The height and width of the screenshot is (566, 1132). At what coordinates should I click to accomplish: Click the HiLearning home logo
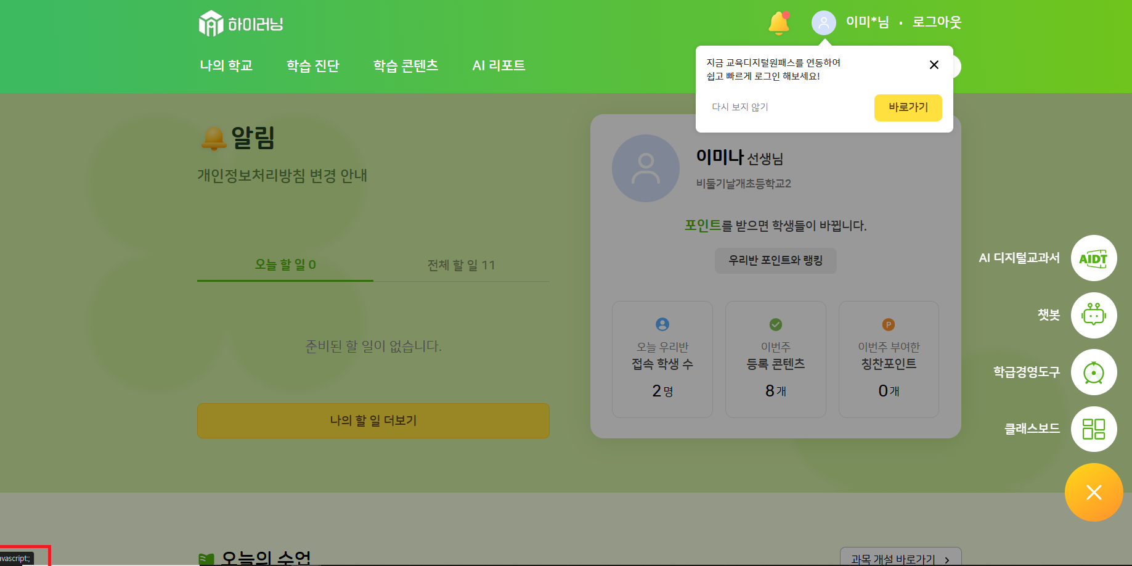coord(241,23)
